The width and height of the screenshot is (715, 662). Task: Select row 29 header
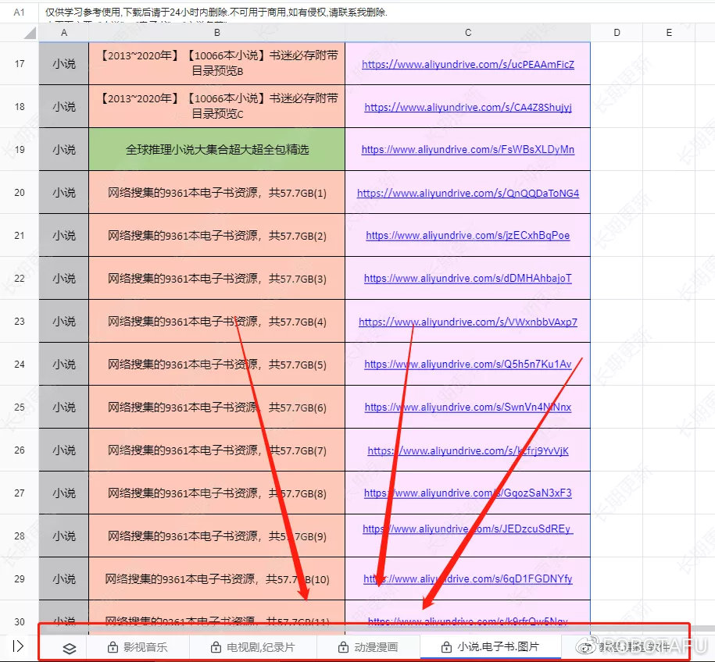[x=20, y=578]
